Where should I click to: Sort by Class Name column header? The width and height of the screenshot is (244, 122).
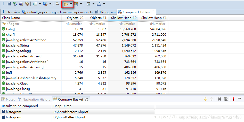(31, 18)
